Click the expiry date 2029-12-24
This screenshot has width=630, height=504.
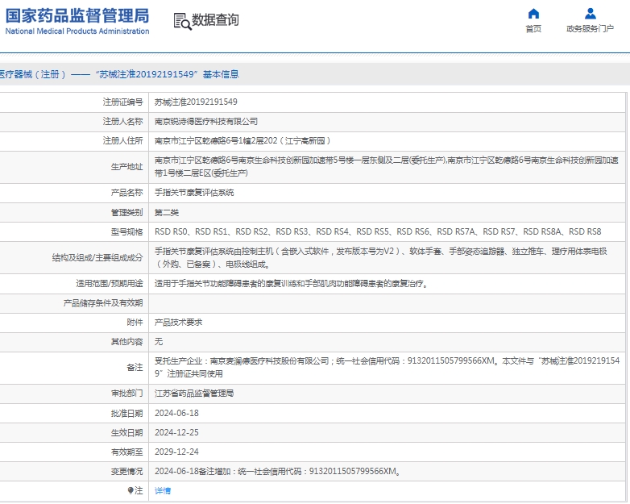click(176, 452)
